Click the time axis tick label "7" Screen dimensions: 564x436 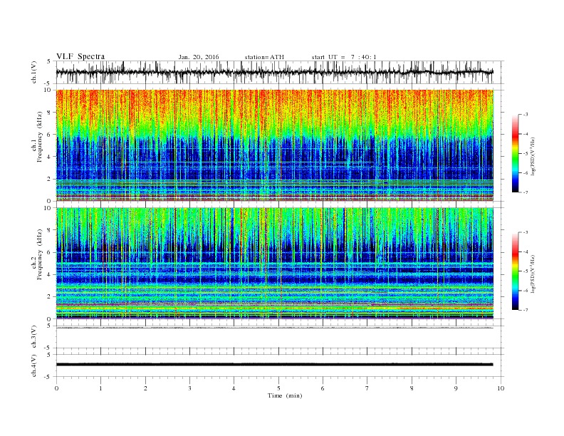click(x=367, y=388)
